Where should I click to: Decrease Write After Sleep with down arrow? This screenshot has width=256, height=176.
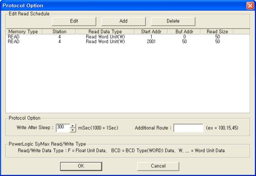click(x=73, y=130)
